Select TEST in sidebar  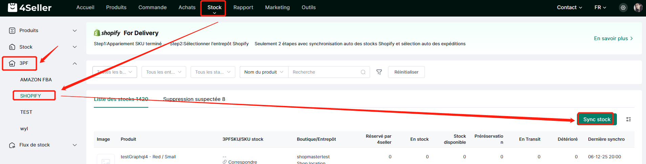tap(26, 112)
